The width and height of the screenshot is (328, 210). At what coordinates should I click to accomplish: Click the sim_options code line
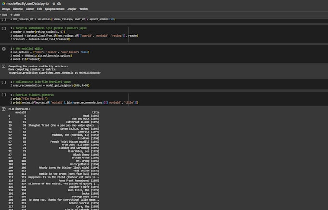coord(51,52)
